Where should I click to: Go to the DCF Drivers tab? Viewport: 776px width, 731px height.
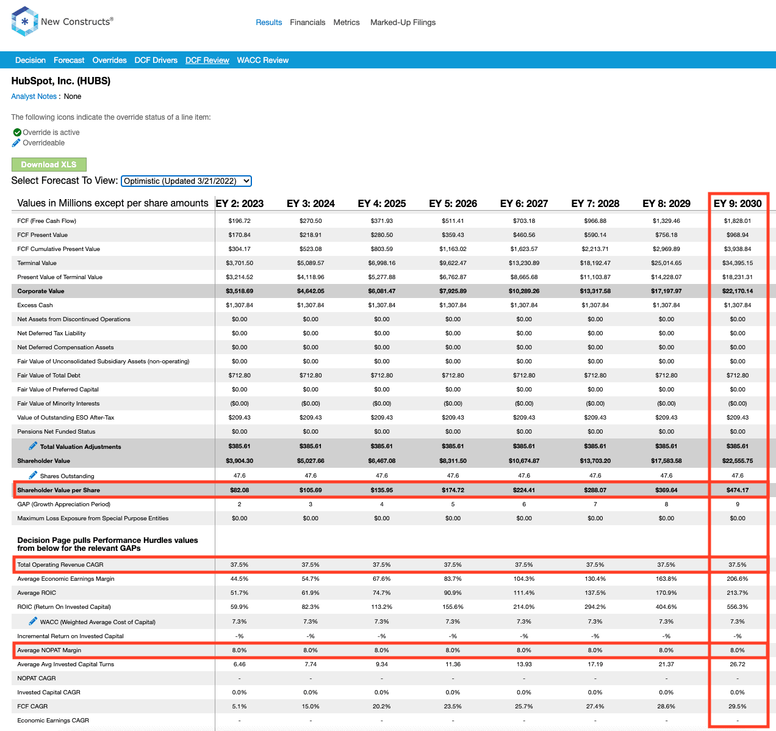click(156, 60)
